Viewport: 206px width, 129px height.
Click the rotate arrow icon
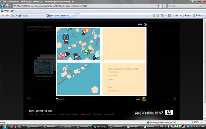click(57, 99)
